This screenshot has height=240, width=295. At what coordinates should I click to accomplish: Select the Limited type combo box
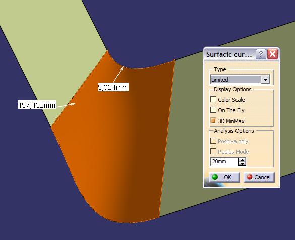coord(240,79)
